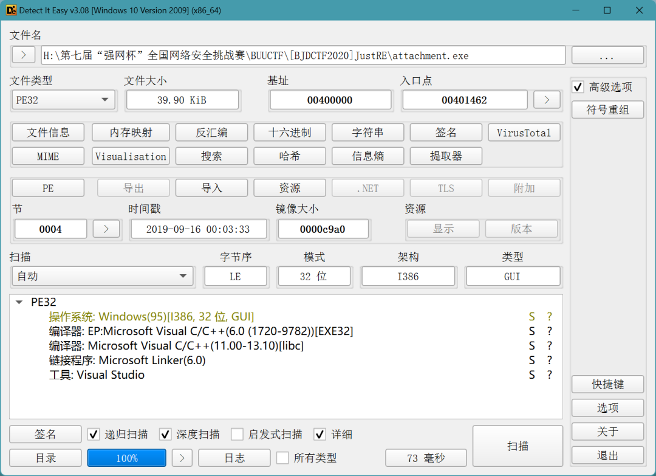Open the 文件类型 PE32 dropdown
The height and width of the screenshot is (476, 656).
[63, 100]
